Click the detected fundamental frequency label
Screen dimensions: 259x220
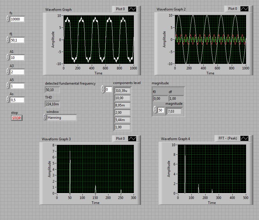(x=70, y=83)
